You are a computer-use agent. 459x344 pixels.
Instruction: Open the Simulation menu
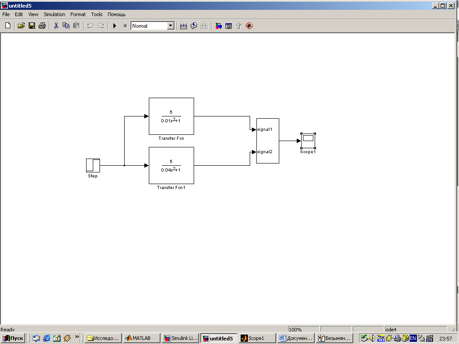pyautogui.click(x=54, y=14)
